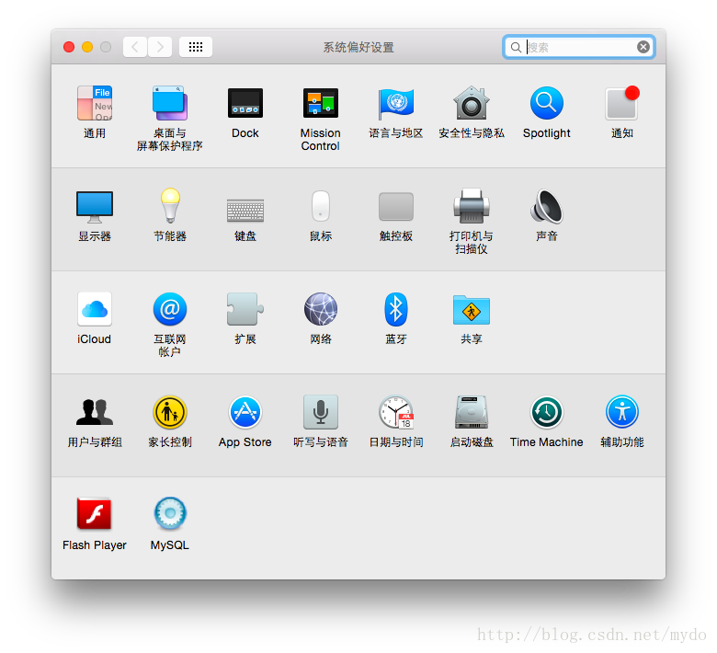Click the magnifier icon in search field

(x=516, y=47)
